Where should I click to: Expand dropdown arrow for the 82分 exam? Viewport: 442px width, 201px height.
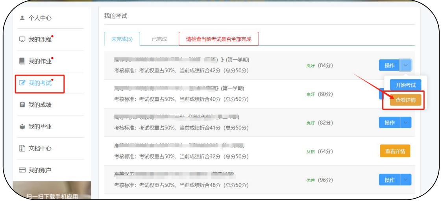coord(406,123)
